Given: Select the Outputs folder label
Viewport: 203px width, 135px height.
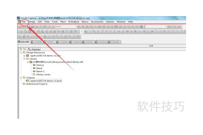Looking at the screenshot, I should [30, 78].
